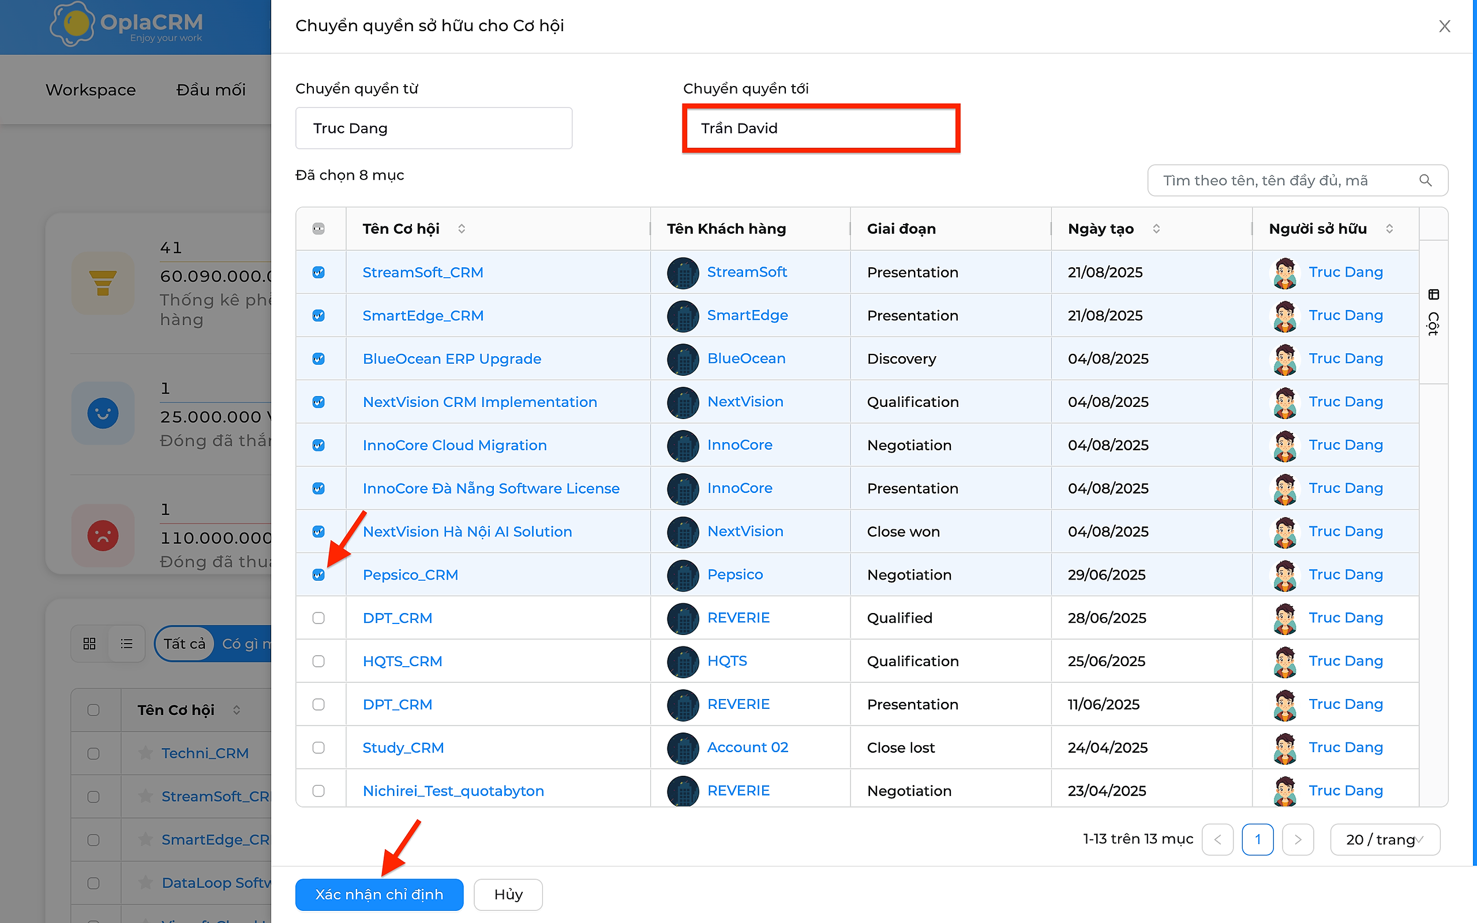This screenshot has height=923, width=1477.
Task: Click the HQTS company avatar icon
Action: pyautogui.click(x=683, y=661)
